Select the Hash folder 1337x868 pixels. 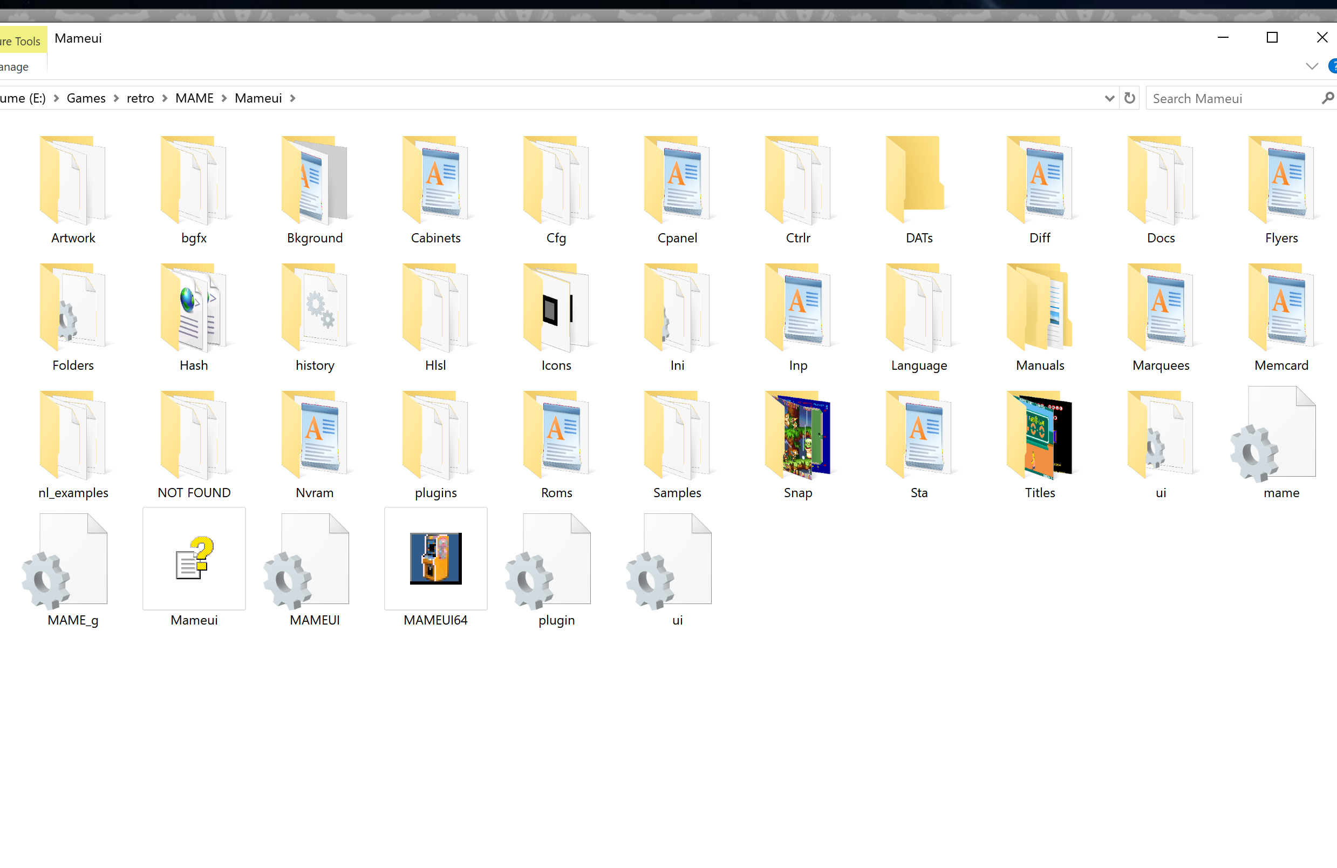tap(194, 317)
